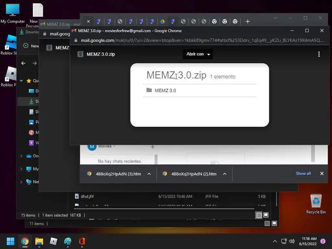Open a new tab in the background Chrome window
Viewport: 332px width, 249px height.
click(247, 21)
